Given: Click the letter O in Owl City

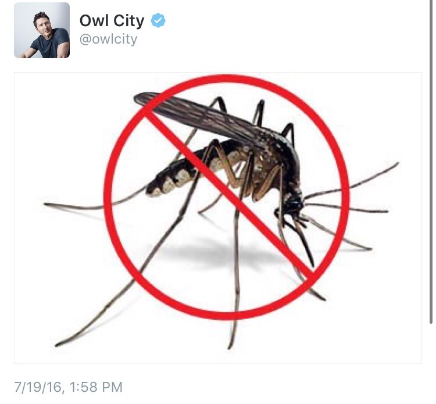Looking at the screenshot, I should 86,20.
